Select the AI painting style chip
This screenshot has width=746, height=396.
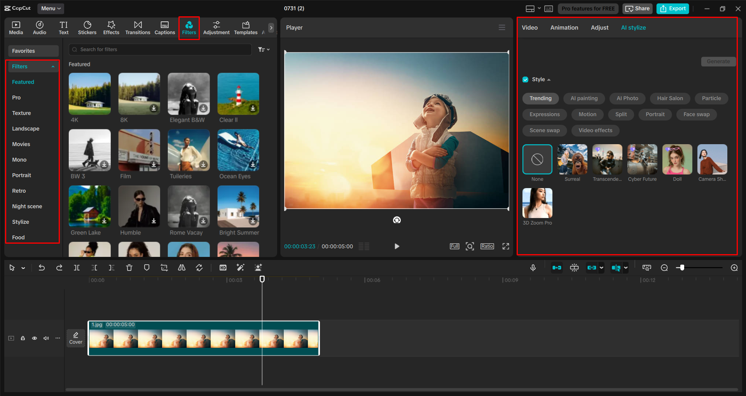[x=584, y=98]
